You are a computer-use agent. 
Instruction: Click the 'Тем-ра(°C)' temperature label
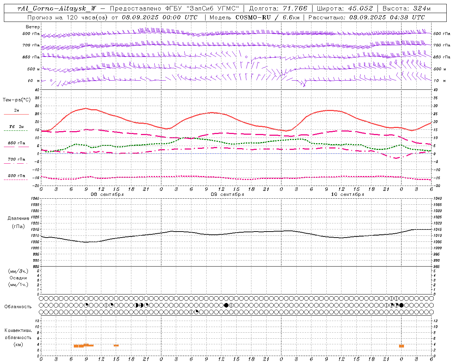17,100
